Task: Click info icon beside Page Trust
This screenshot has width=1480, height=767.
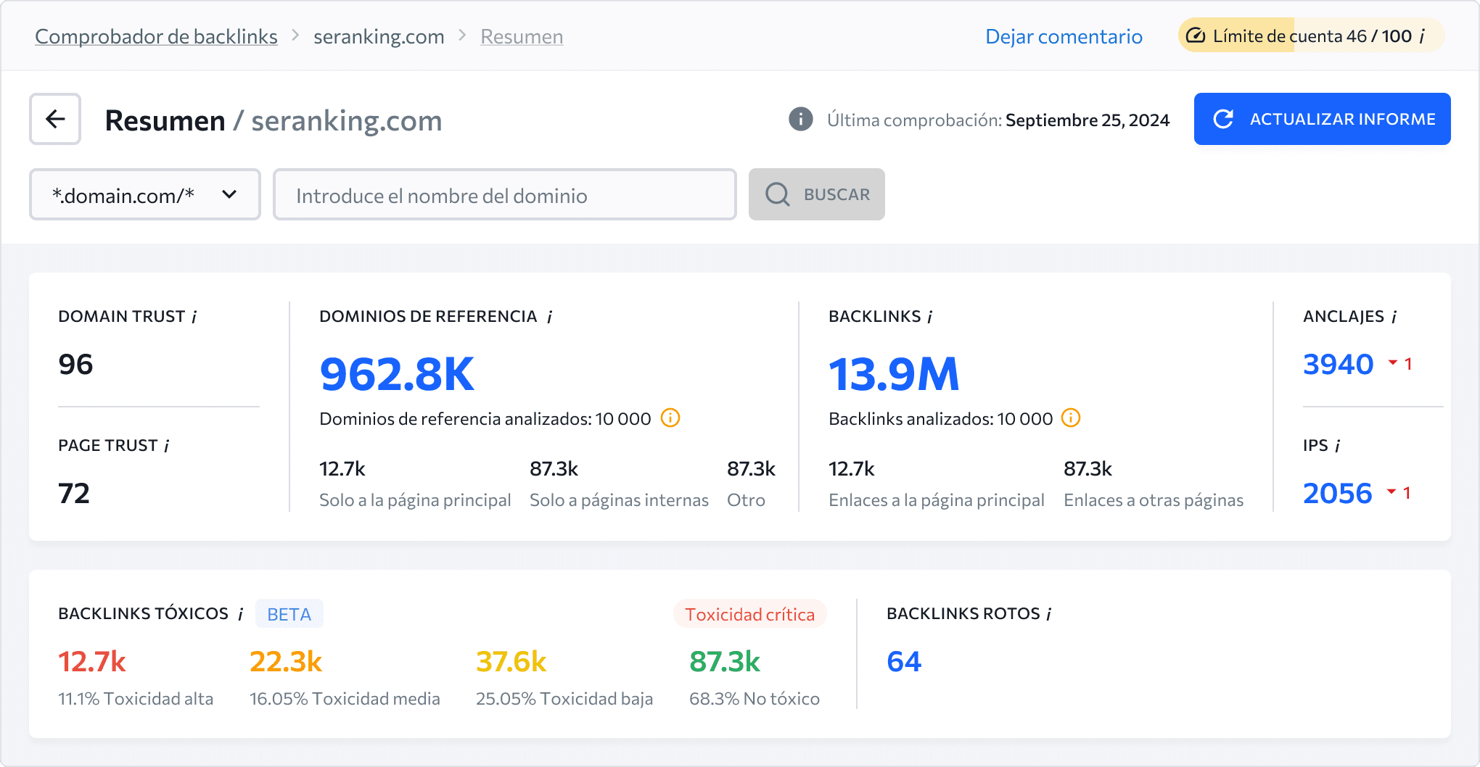Action: [167, 446]
